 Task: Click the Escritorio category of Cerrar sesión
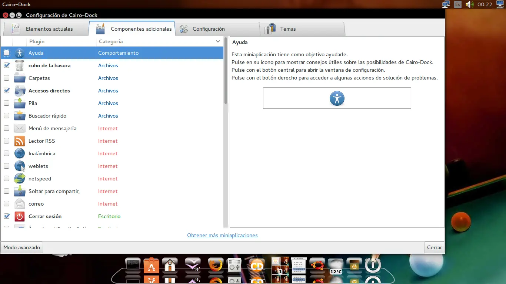[x=109, y=216]
